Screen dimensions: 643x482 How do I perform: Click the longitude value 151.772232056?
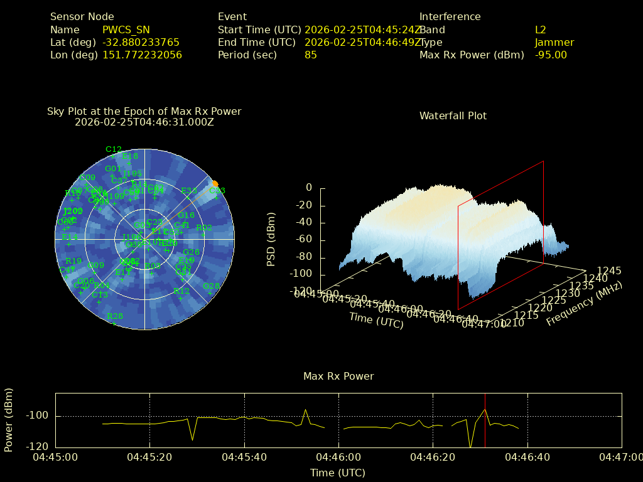(x=142, y=55)
